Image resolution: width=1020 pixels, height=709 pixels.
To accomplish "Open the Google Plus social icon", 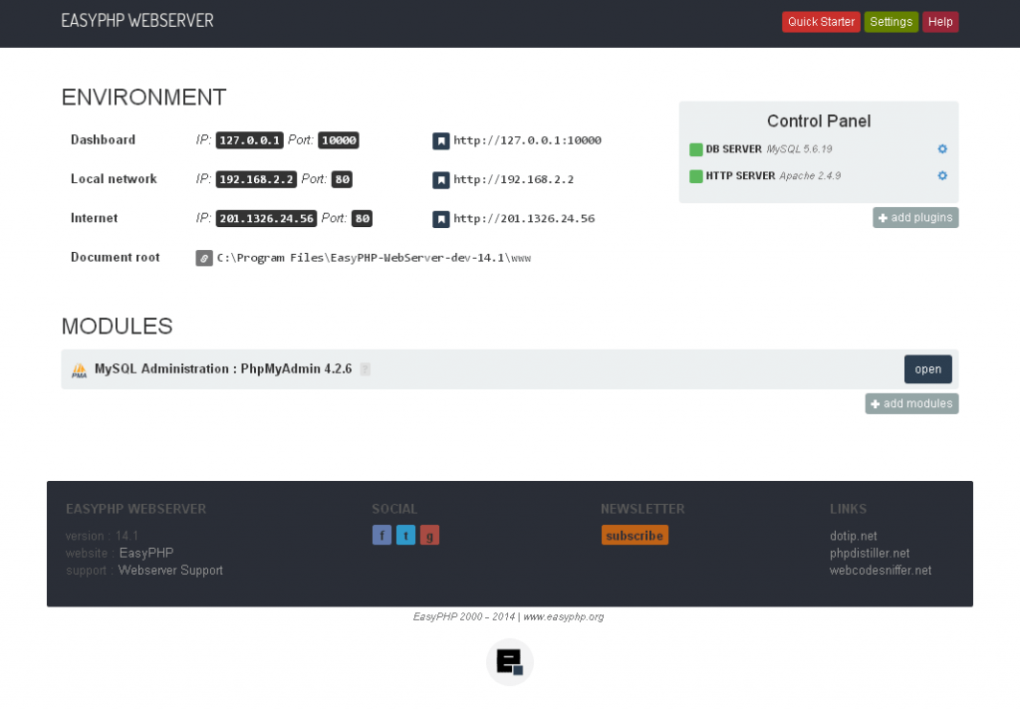I will click(429, 536).
